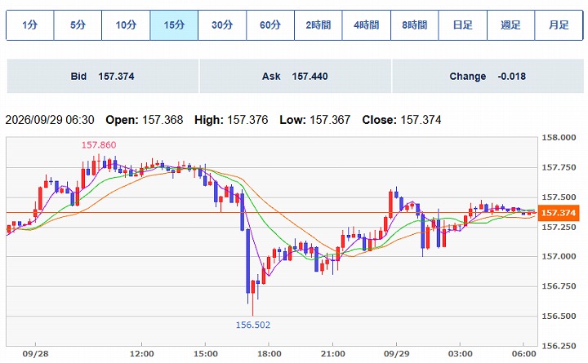This screenshot has height=363, width=588.
Task: Switch to the 8時間 tab
Action: (415, 25)
